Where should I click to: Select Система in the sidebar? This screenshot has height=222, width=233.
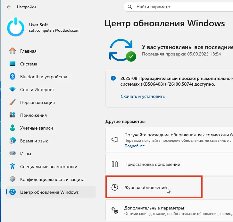[x=29, y=64]
